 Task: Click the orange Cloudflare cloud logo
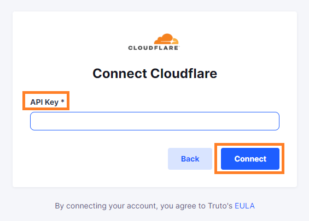pos(166,39)
